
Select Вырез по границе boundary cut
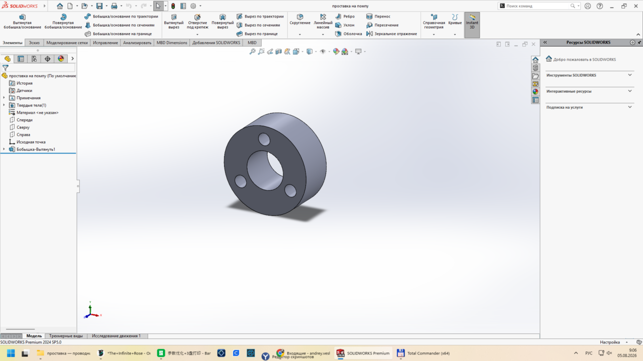257,34
